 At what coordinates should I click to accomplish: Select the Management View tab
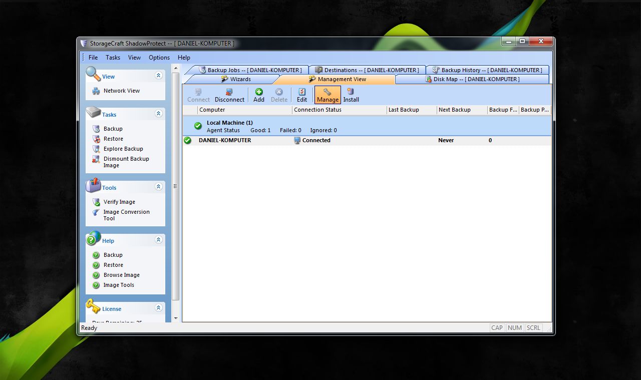click(x=337, y=79)
